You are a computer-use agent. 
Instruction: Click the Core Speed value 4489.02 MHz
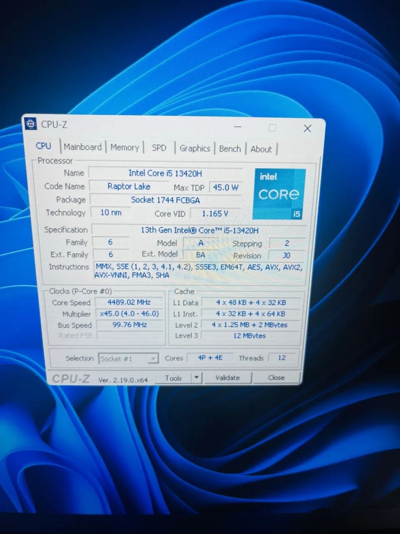[x=129, y=302]
